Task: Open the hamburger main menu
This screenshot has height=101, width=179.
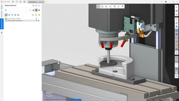Action: click(13, 2)
